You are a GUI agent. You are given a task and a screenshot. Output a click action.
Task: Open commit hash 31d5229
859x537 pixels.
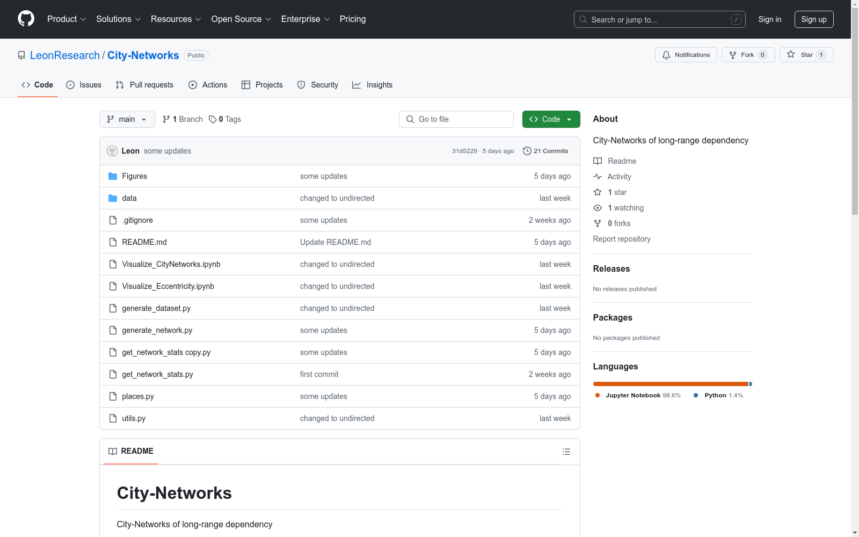464,151
